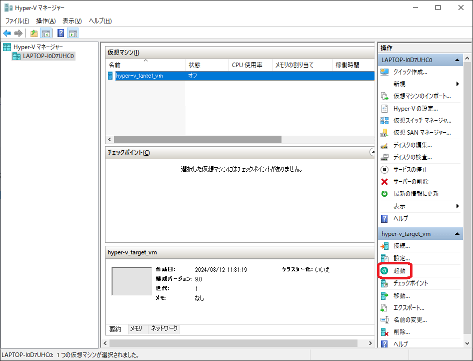Click Hyper-V の設定... action link
The height and width of the screenshot is (361, 473).
coord(415,109)
